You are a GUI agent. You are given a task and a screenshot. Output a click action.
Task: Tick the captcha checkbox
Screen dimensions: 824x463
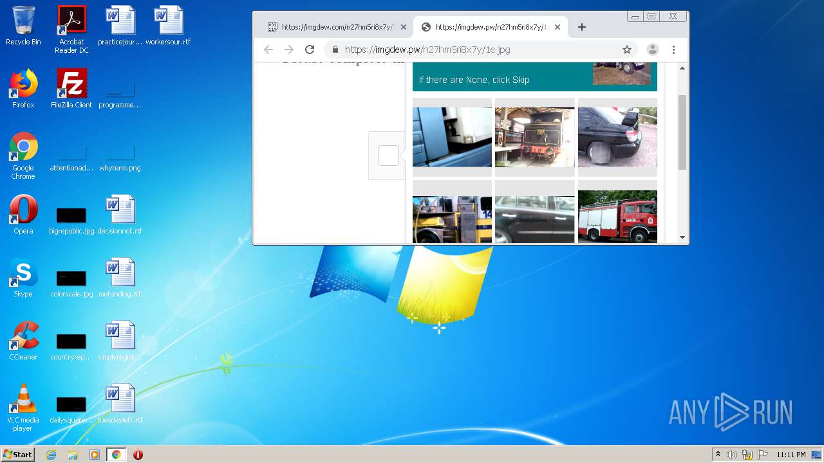(389, 156)
